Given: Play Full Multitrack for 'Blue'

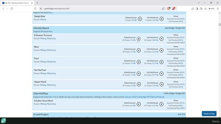Looking at the screenshot, I should point(162,50).
